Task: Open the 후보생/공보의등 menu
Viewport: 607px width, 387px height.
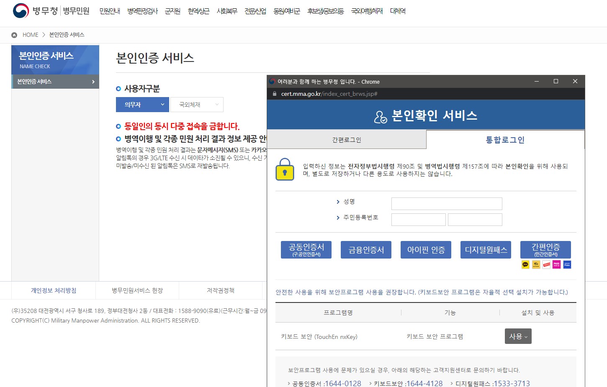Action: (325, 11)
